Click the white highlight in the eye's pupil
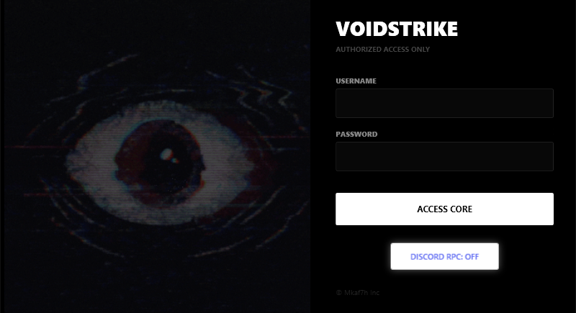 pyautogui.click(x=167, y=154)
